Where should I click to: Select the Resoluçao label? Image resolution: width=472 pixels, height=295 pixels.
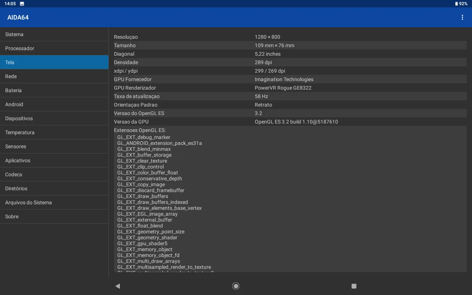point(126,37)
